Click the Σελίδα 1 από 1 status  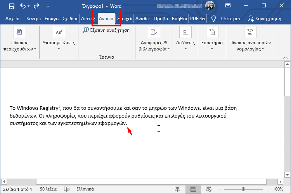click(x=17, y=189)
